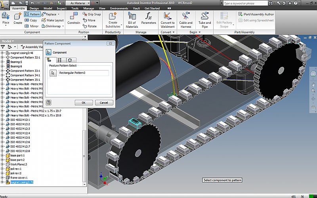
Task: Click the Grip Snap tool
Action: pyautogui.click(x=92, y=14)
